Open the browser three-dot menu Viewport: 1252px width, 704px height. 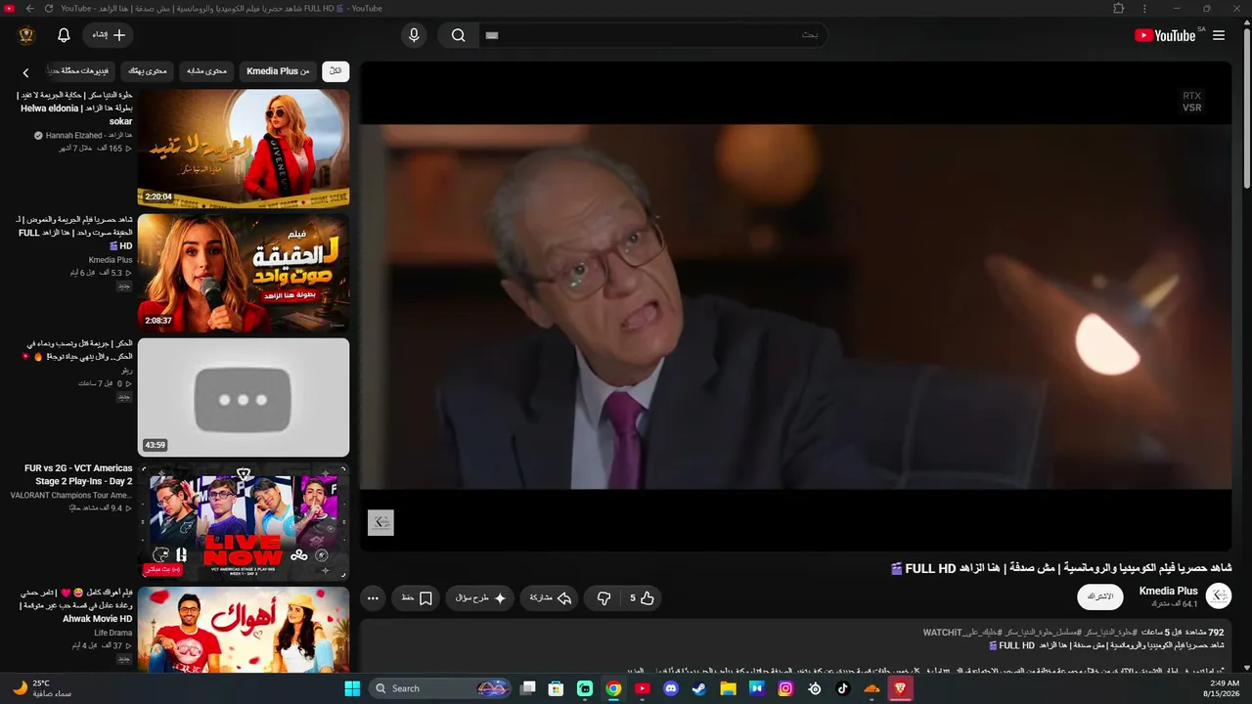1144,9
